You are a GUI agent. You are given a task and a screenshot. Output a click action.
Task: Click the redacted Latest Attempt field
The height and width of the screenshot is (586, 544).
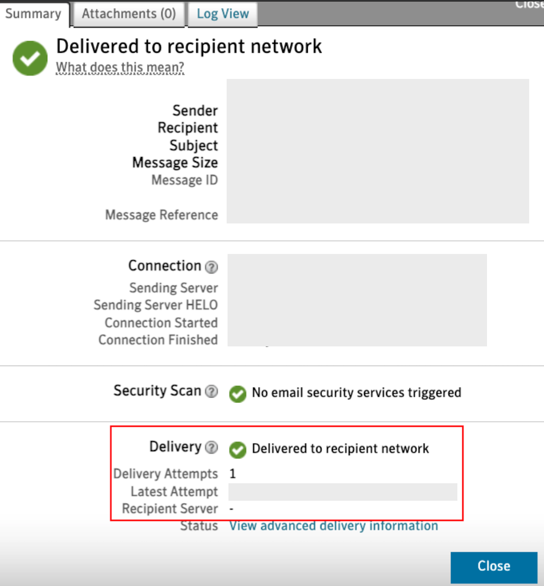tap(342, 492)
